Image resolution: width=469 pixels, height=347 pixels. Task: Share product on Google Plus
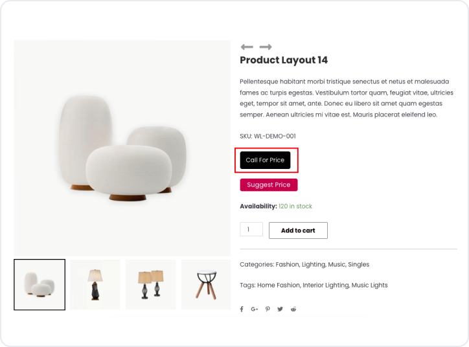click(254, 309)
